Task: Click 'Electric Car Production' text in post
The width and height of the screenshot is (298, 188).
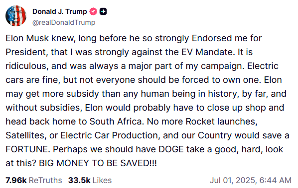Action: click(x=109, y=135)
